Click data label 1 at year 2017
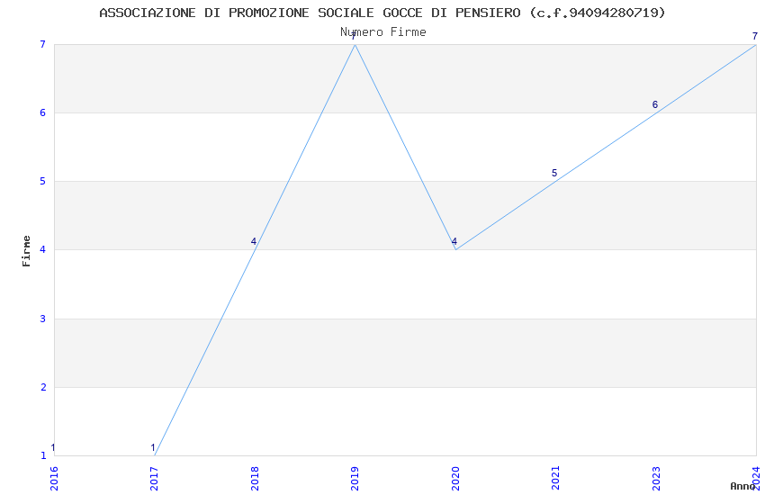Image resolution: width=765 pixels, height=495 pixels. 153,447
